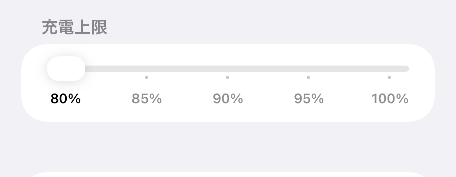Click slider track midway between 85% and 90%
This screenshot has width=456, height=177.
(187, 69)
